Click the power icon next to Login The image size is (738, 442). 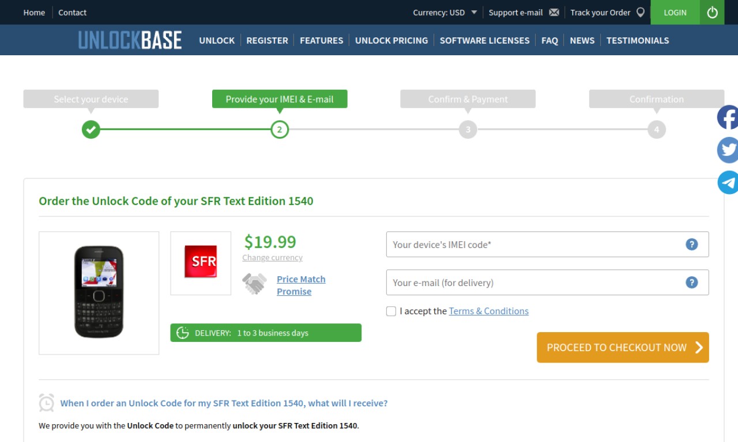pyautogui.click(x=712, y=12)
